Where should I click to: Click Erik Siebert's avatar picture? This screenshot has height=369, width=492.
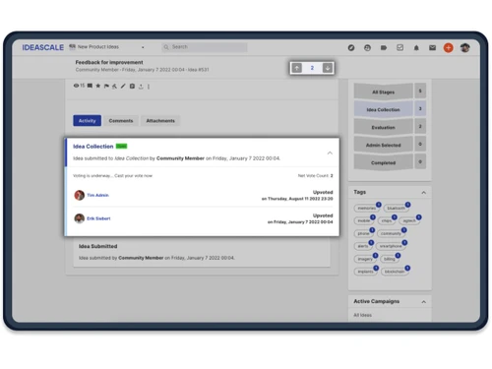click(80, 218)
